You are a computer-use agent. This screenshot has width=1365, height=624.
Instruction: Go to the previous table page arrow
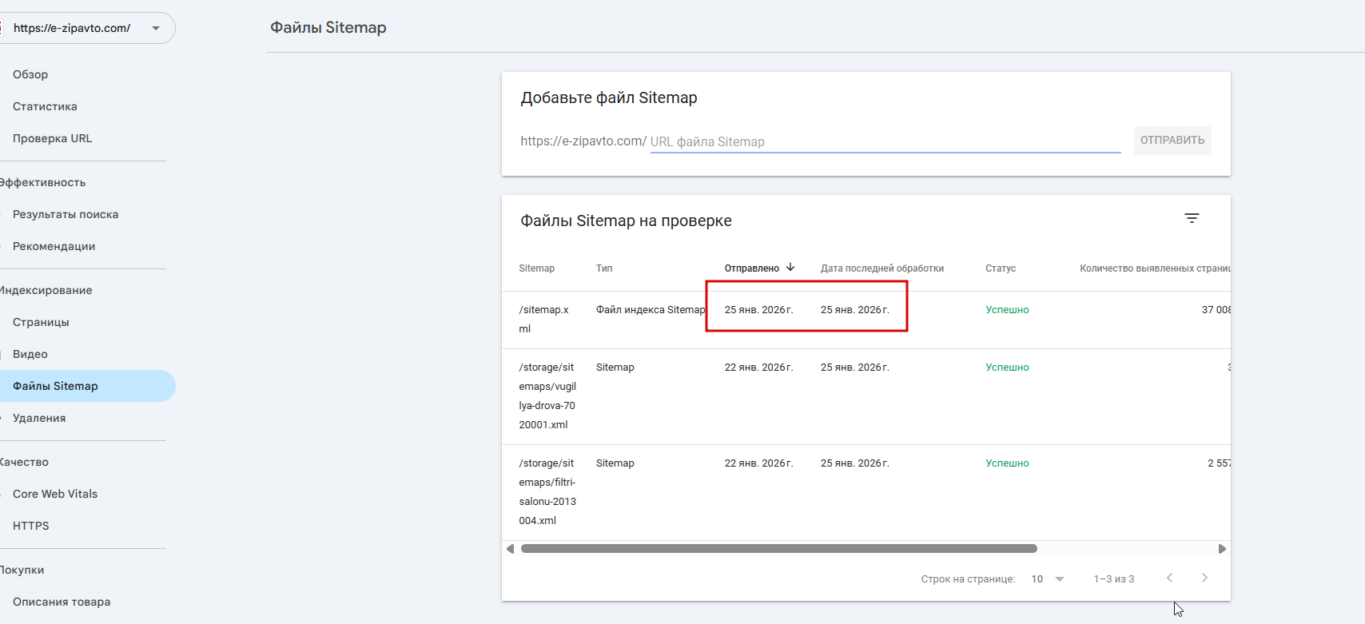1169,578
